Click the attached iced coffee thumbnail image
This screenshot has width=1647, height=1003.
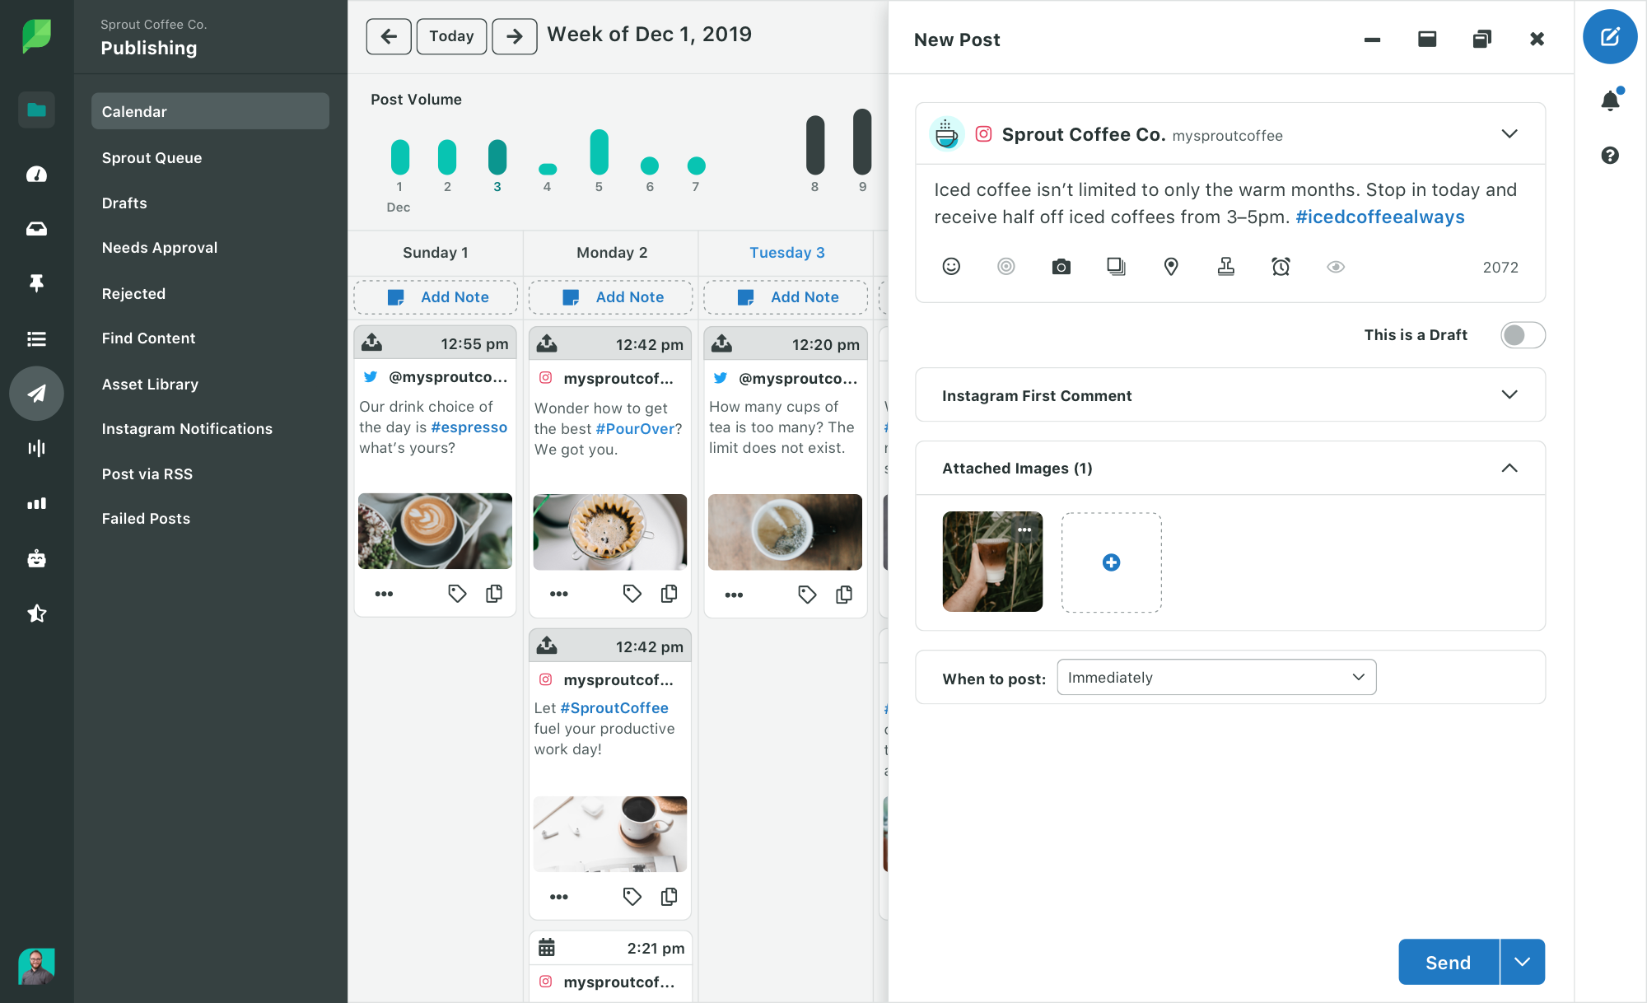(991, 562)
